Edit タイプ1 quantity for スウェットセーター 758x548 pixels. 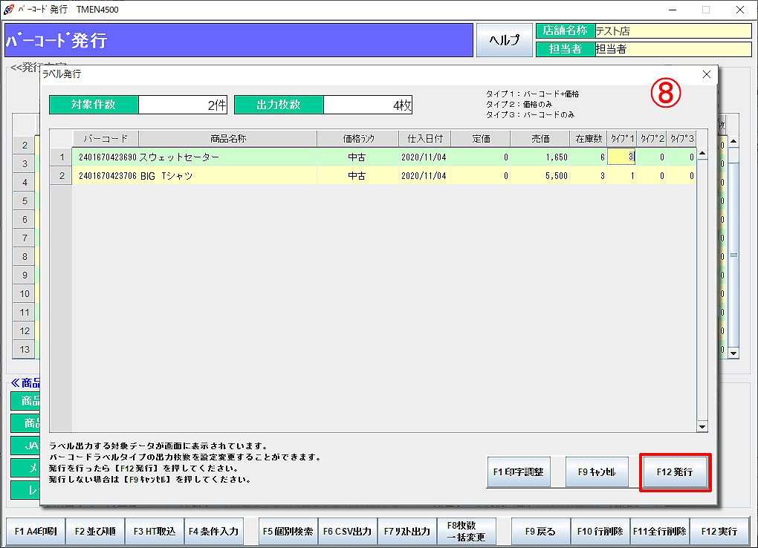coord(621,157)
